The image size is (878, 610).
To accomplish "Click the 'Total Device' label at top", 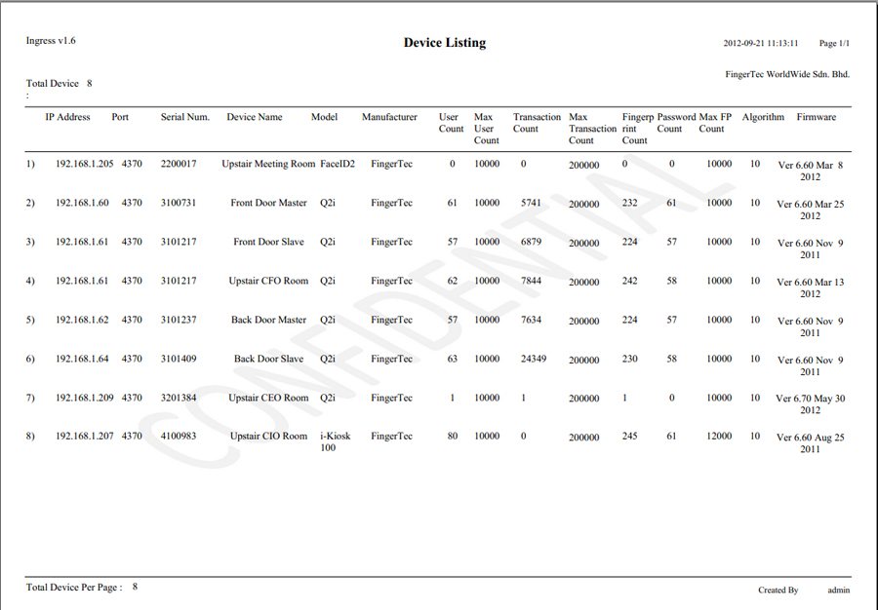I will click(52, 84).
